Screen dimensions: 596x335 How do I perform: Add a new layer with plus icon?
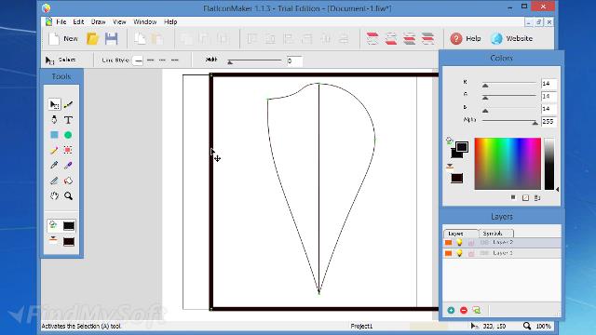coord(451,310)
